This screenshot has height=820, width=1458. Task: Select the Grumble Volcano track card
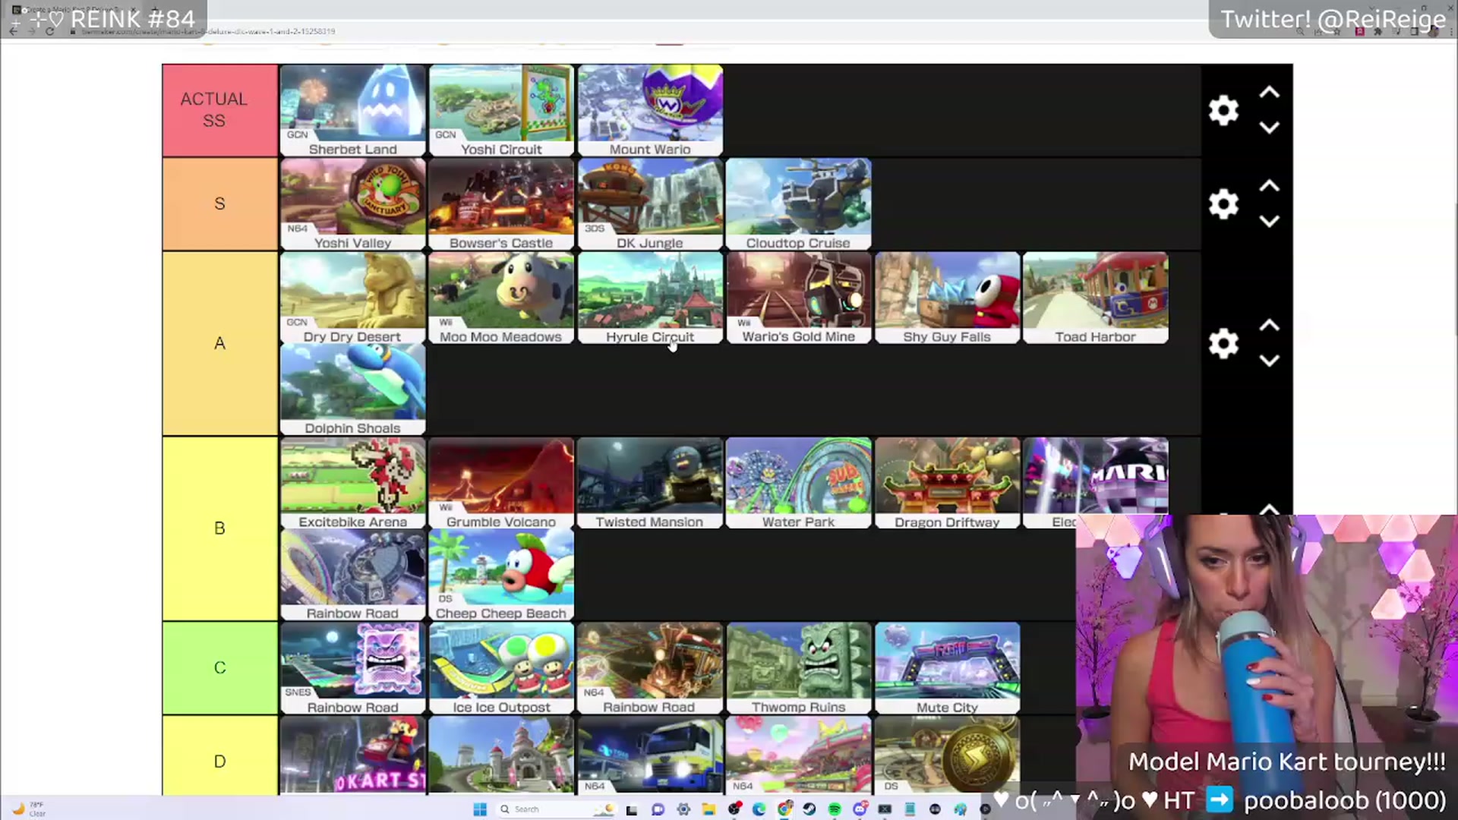tap(501, 483)
